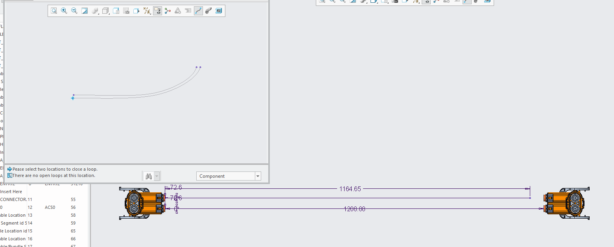The image size is (614, 247).
Task: Activate the Section View cube icon
Action: tap(105, 11)
